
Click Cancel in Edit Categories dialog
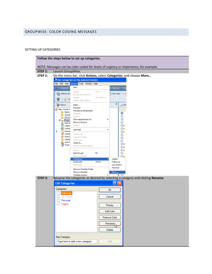coord(110,197)
